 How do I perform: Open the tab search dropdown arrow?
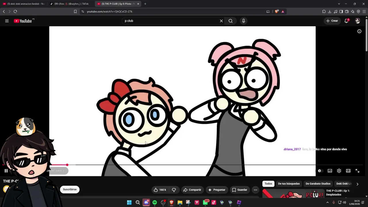(339, 4)
